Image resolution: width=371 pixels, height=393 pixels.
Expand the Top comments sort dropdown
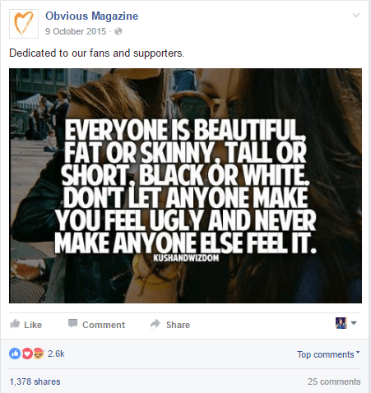[328, 354]
